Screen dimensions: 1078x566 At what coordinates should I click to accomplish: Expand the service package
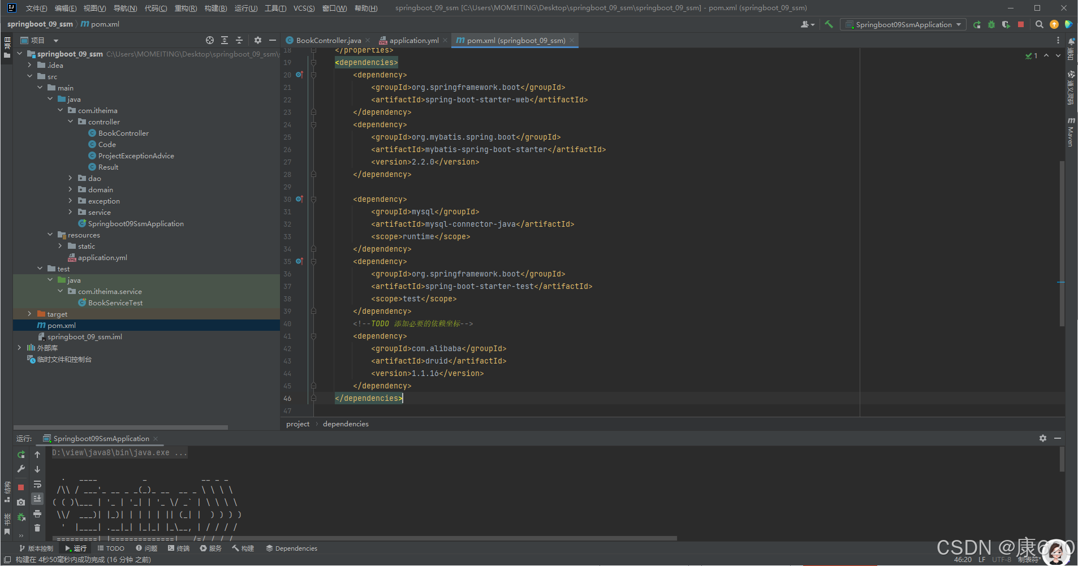click(x=70, y=212)
